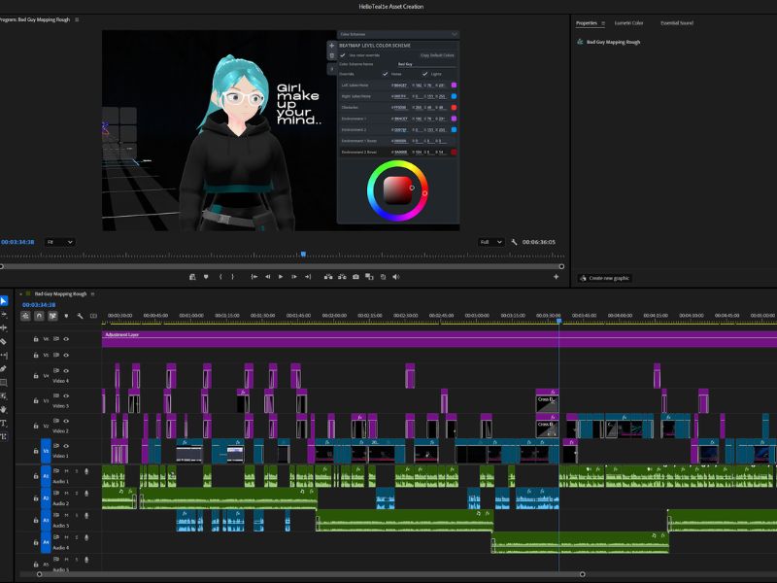Mute the Audio 1 track
Screen dimensions: 777x583
click(66, 471)
